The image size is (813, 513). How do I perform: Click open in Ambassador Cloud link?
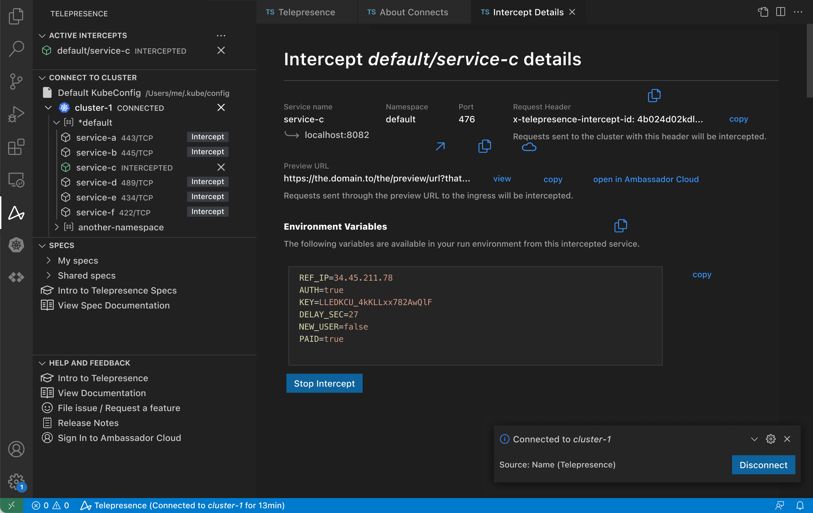click(646, 179)
